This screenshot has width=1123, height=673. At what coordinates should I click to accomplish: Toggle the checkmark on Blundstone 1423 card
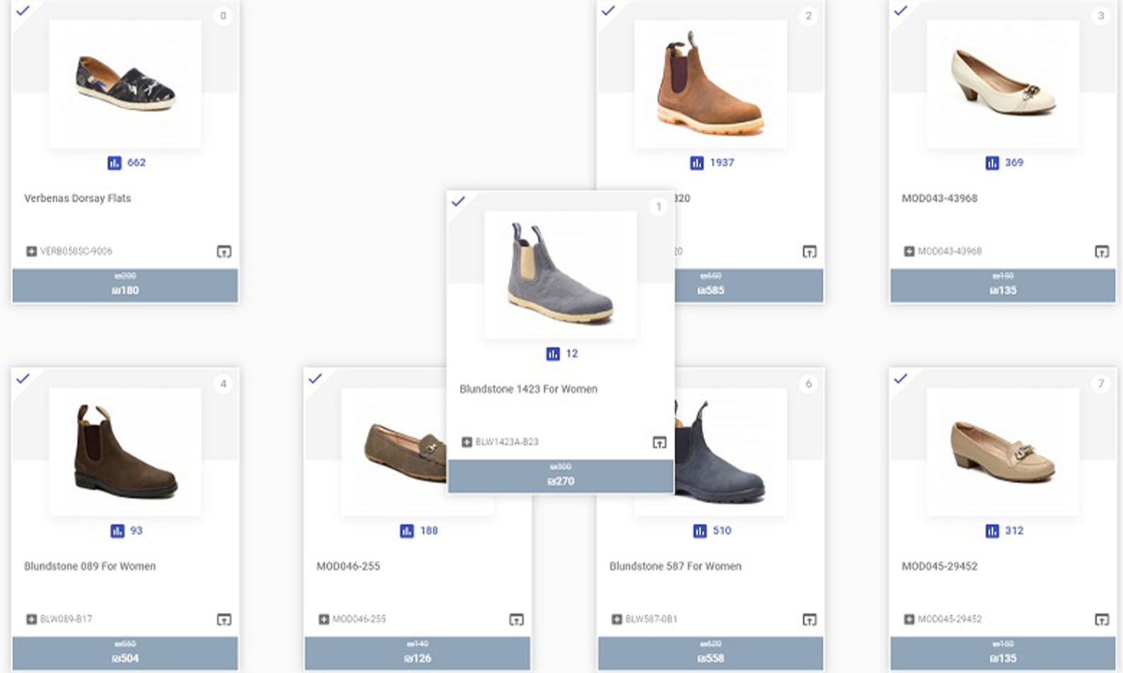[458, 202]
